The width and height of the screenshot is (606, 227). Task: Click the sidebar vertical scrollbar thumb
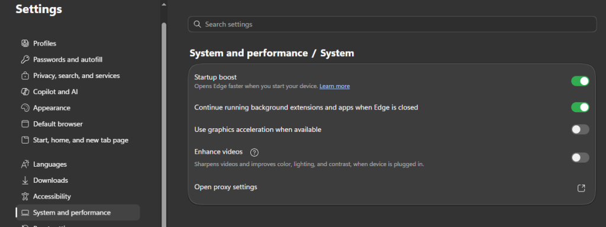[x=164, y=125]
